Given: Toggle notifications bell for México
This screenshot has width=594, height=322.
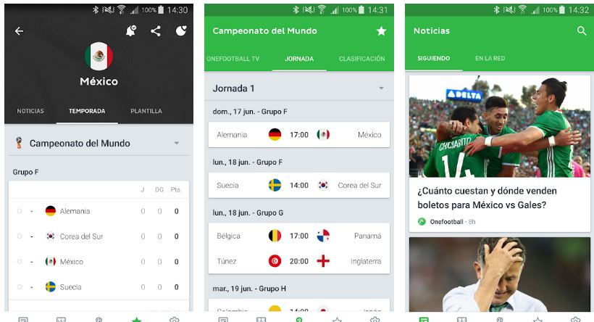Looking at the screenshot, I should [x=131, y=30].
